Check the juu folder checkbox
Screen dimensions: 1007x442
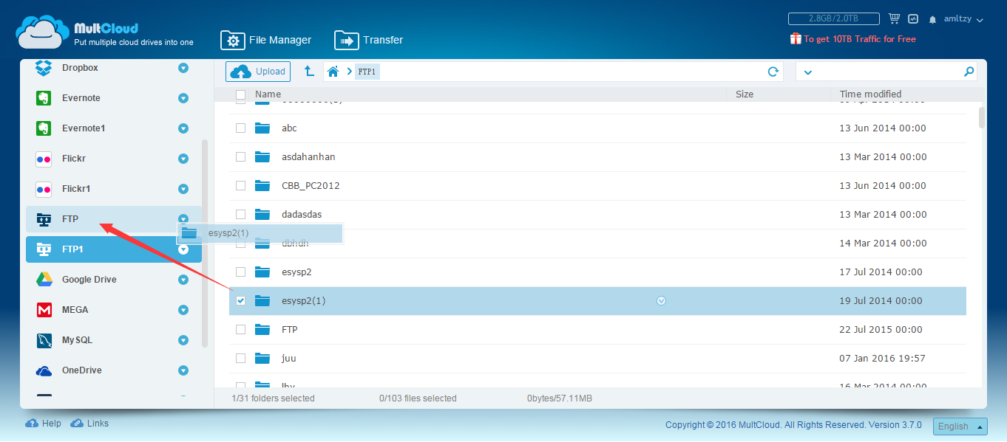(240, 358)
